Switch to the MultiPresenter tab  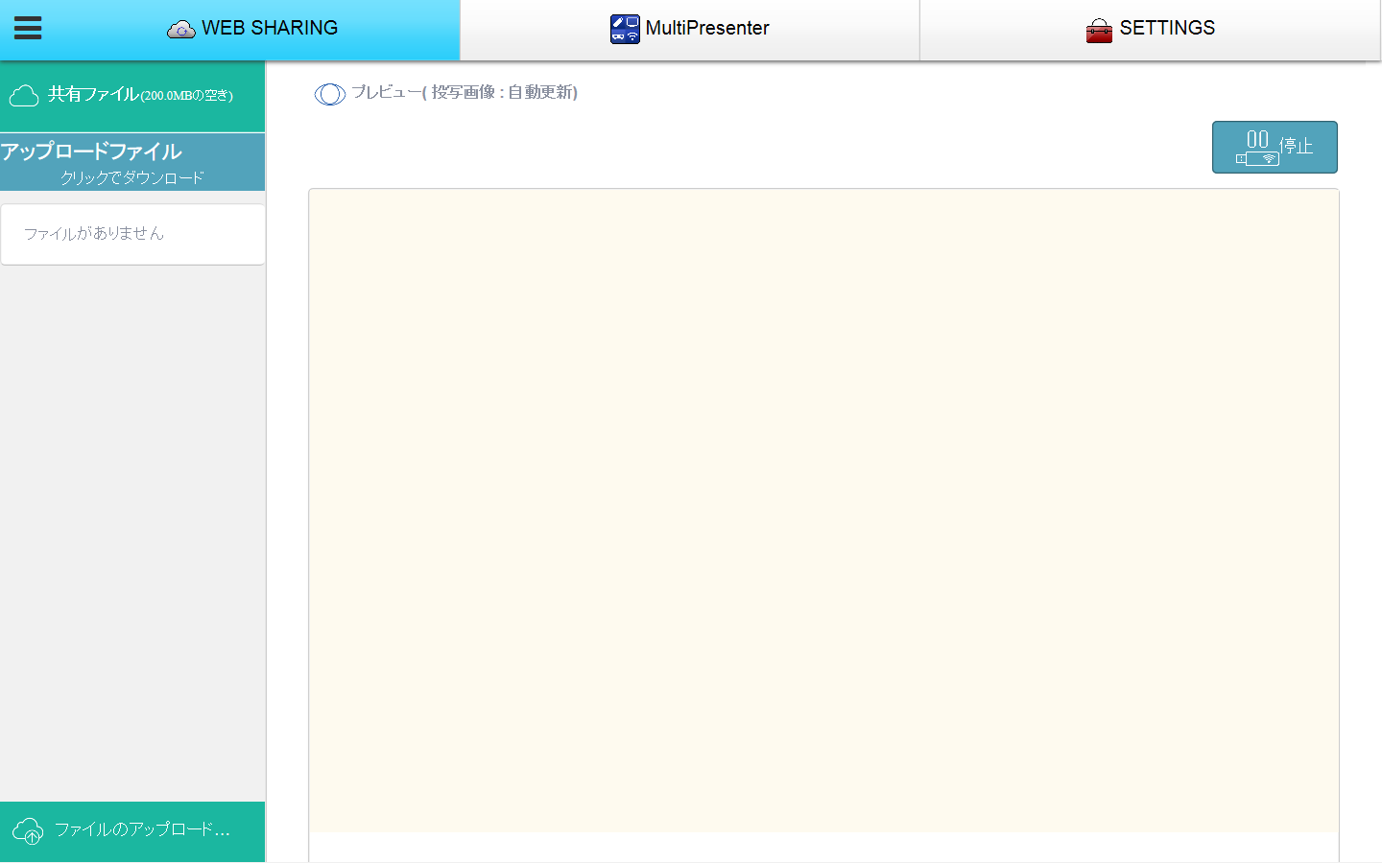tap(706, 29)
